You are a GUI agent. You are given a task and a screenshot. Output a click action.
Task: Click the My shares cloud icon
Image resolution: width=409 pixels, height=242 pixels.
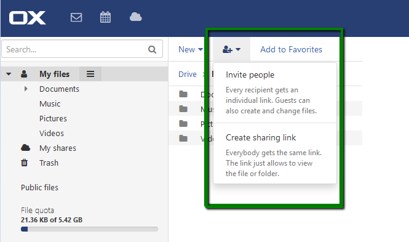(x=25, y=148)
